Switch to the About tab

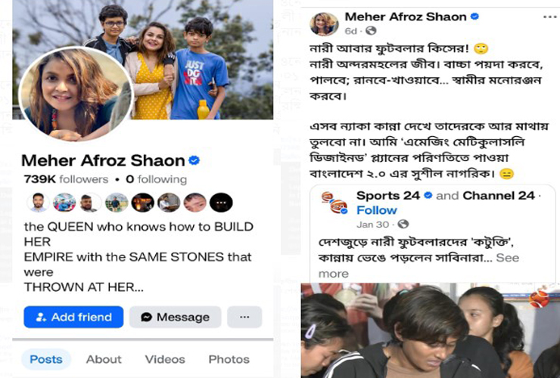pyautogui.click(x=104, y=359)
